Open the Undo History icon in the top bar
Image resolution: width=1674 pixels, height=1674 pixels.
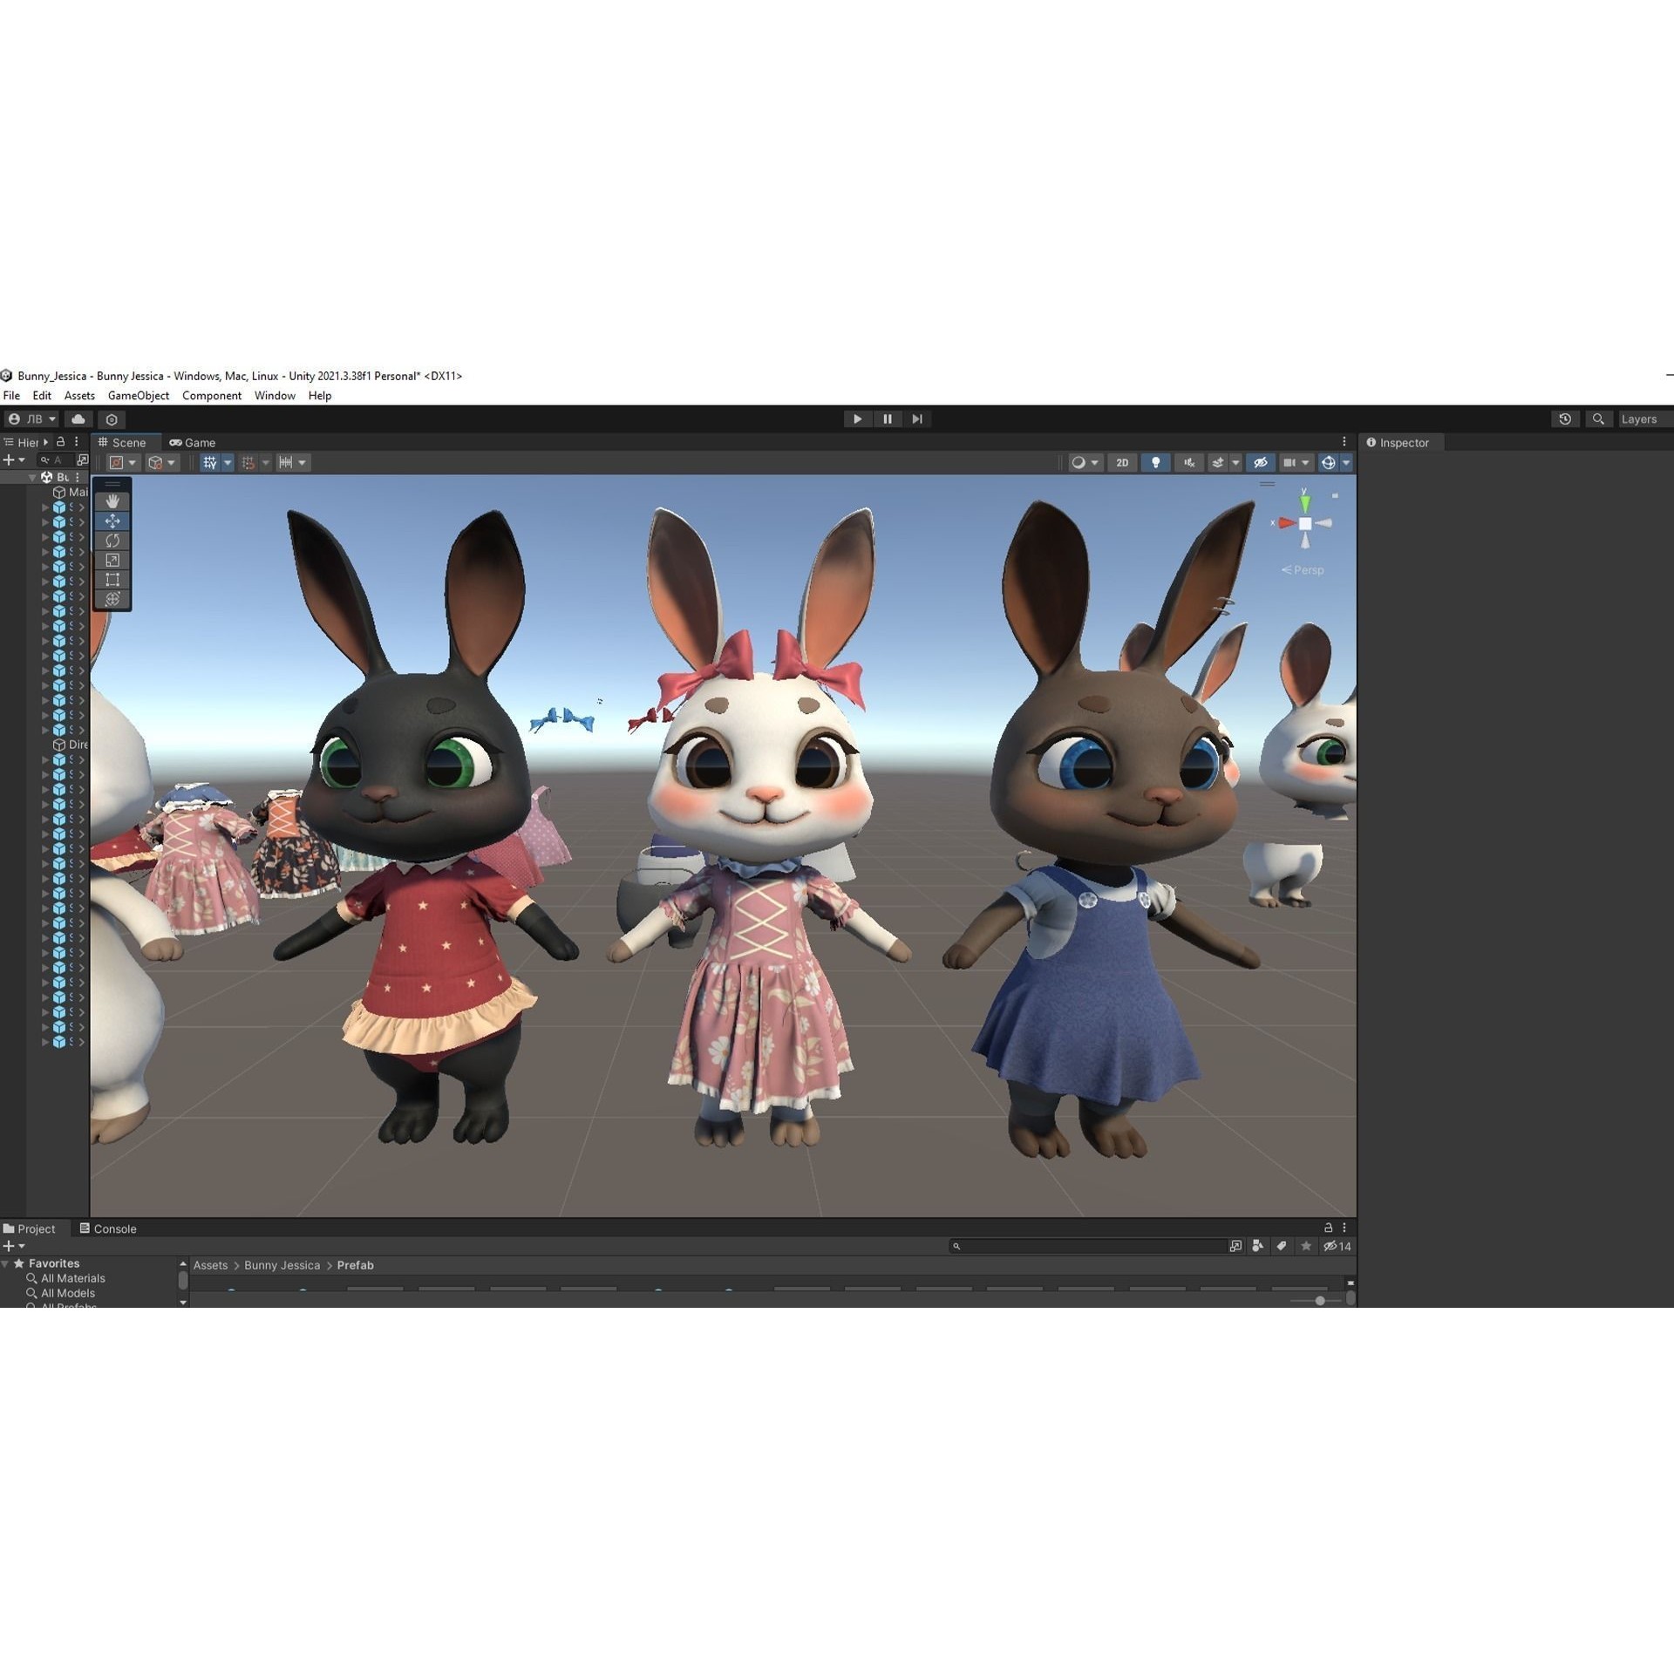1565,419
